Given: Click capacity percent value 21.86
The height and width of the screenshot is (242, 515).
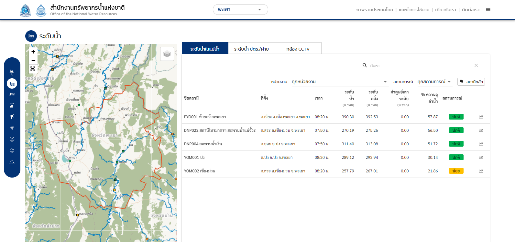Looking at the screenshot, I should click(433, 171).
